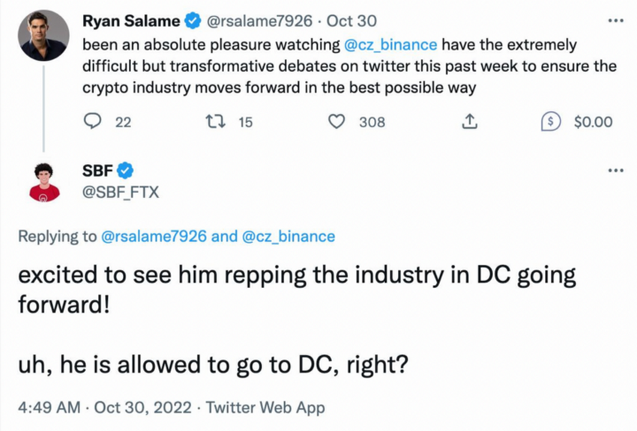Click the SBF display name

[97, 171]
